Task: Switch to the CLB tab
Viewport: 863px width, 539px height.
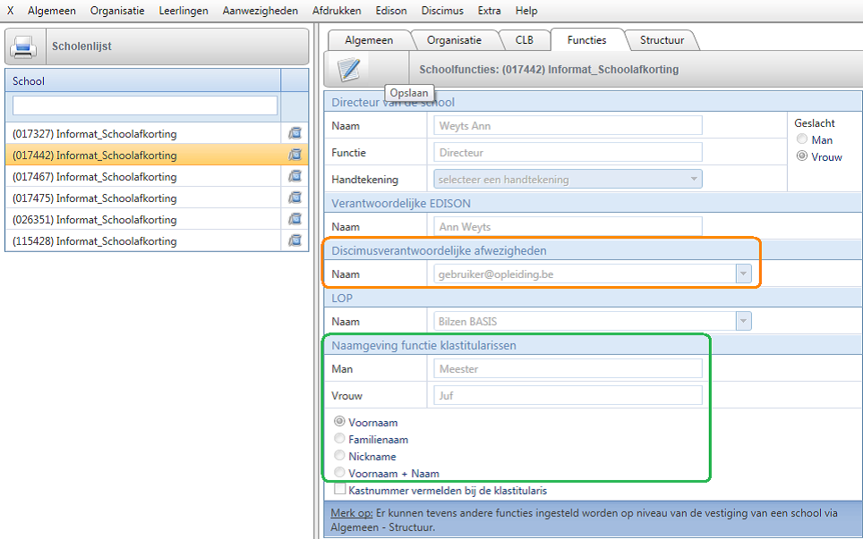Action: [x=525, y=40]
